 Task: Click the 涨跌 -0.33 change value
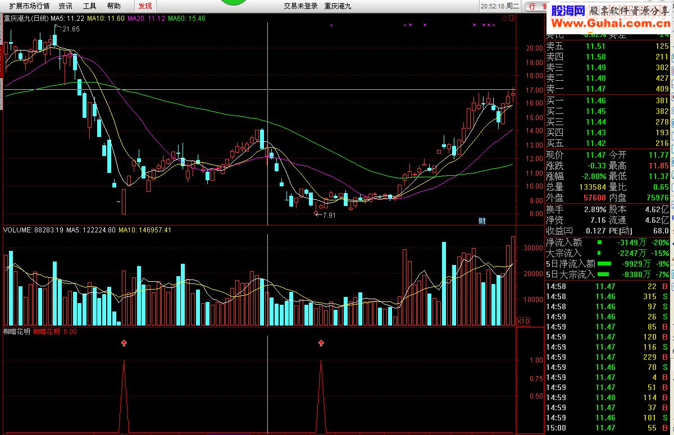[596, 166]
